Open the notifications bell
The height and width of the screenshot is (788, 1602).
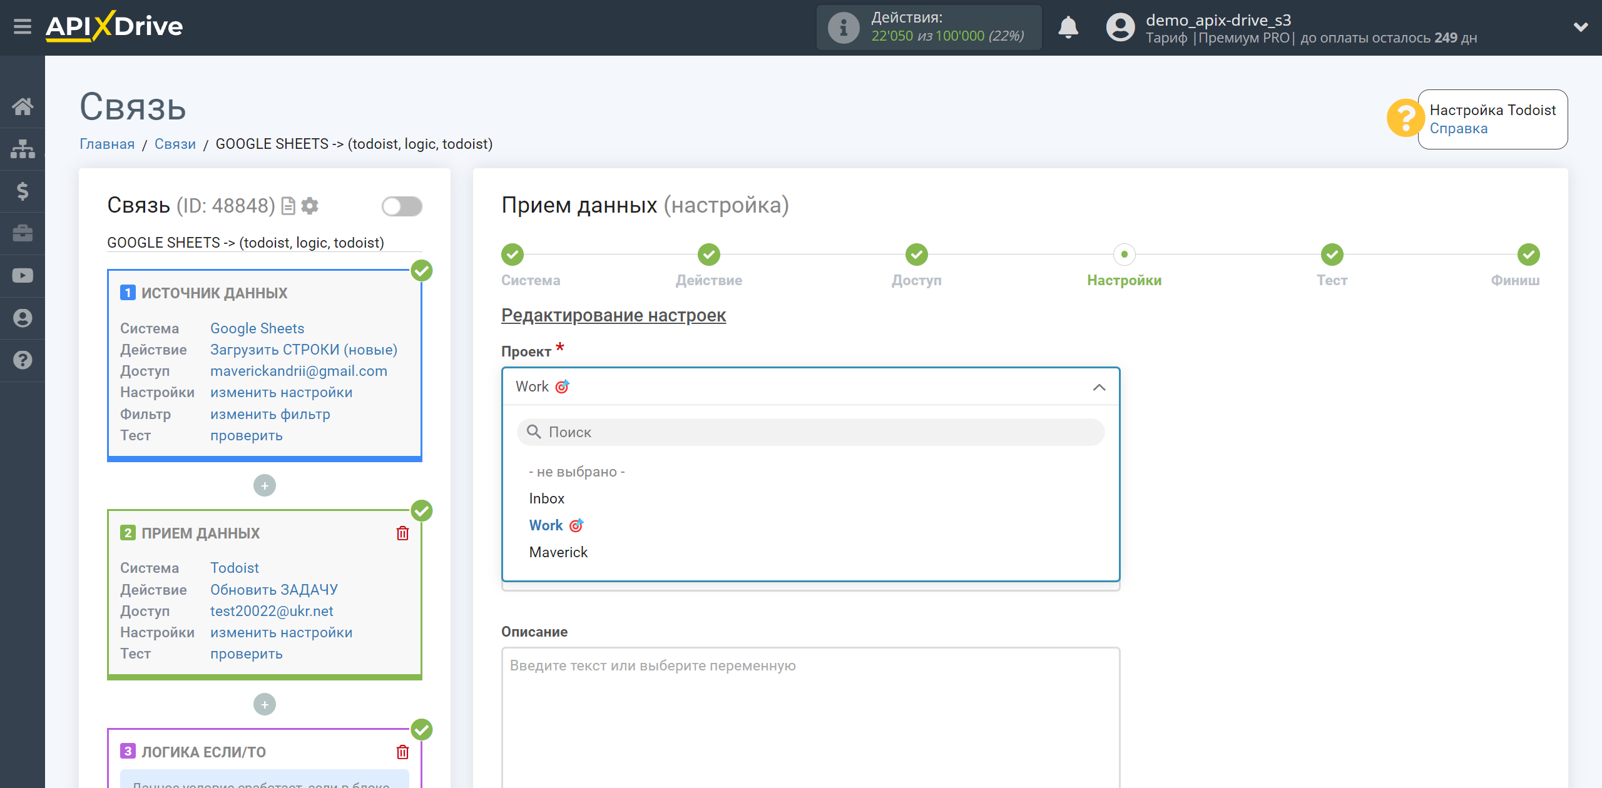coord(1068,28)
